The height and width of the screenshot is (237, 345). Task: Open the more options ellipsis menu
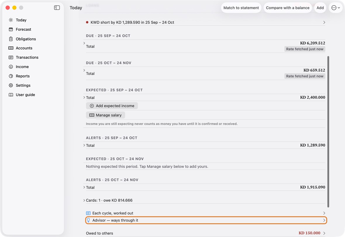tap(336, 8)
